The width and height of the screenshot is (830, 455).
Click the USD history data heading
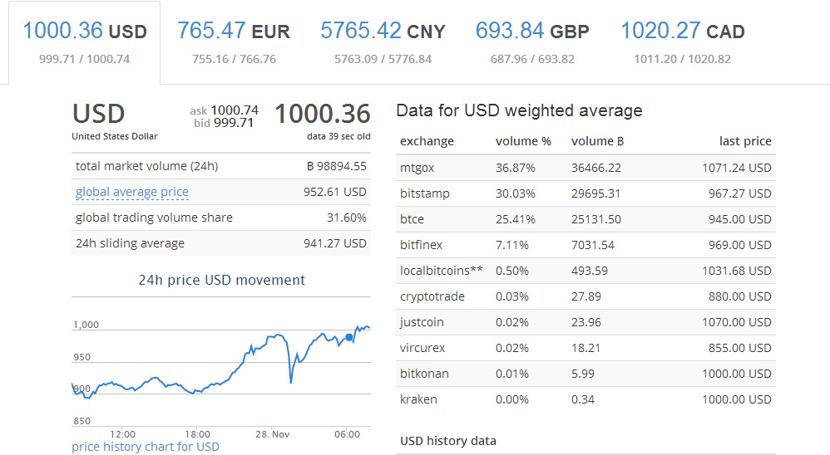(447, 441)
